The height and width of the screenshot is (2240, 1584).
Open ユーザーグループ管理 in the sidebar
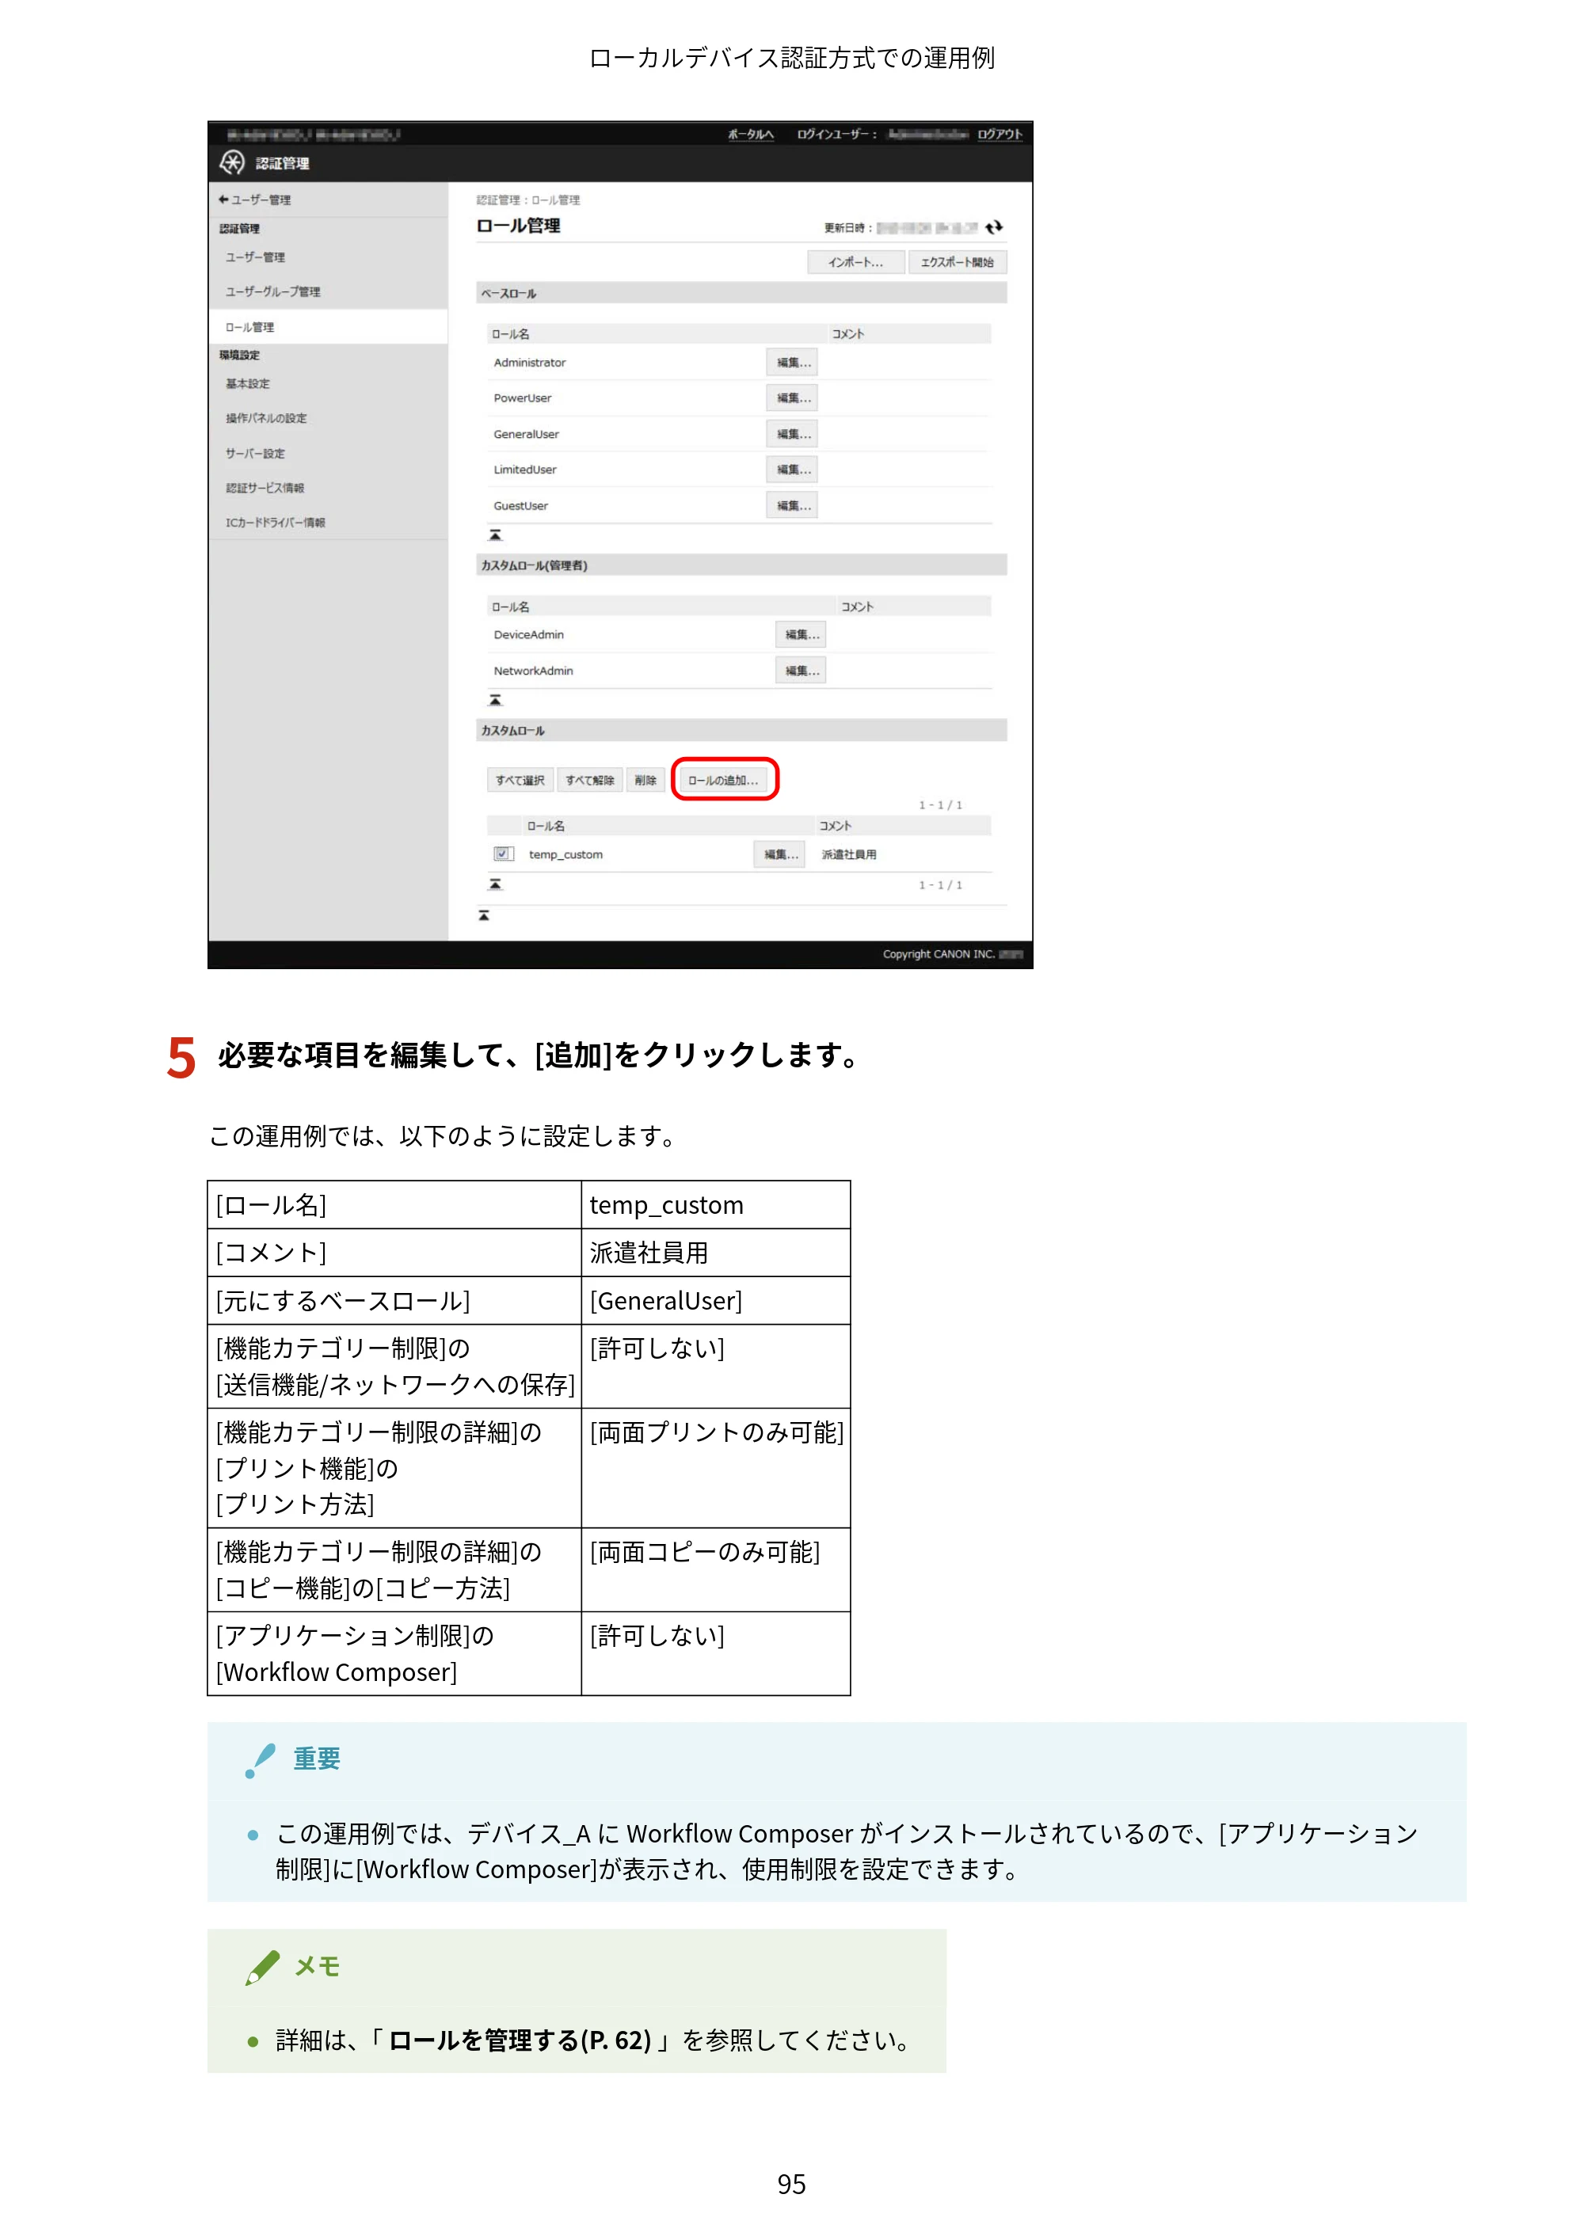(x=273, y=291)
